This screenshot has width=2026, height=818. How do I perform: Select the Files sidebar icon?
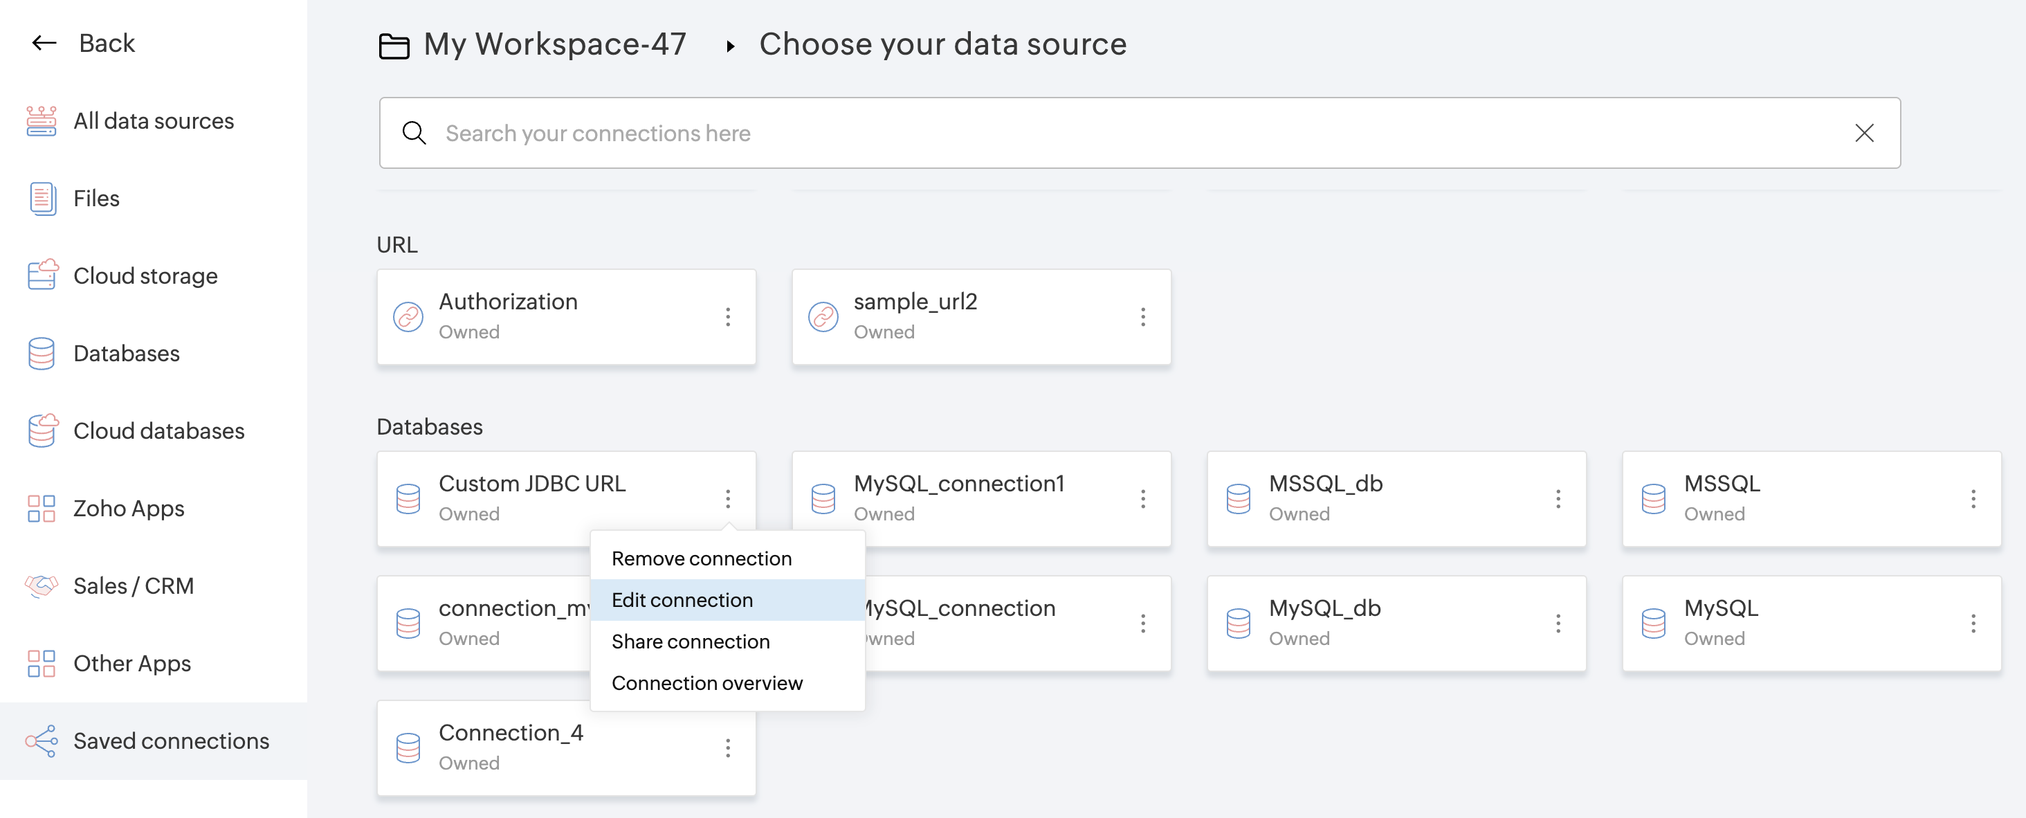42,198
